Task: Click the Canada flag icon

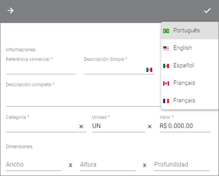Action: click(x=166, y=83)
